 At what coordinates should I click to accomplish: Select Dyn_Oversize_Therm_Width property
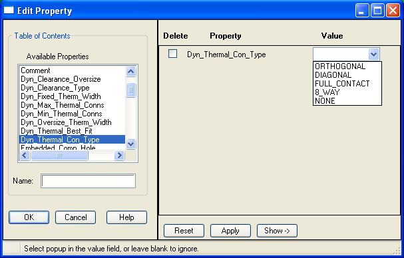[72, 122]
